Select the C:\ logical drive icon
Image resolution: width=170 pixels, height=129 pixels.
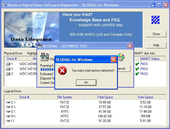tap(8, 102)
